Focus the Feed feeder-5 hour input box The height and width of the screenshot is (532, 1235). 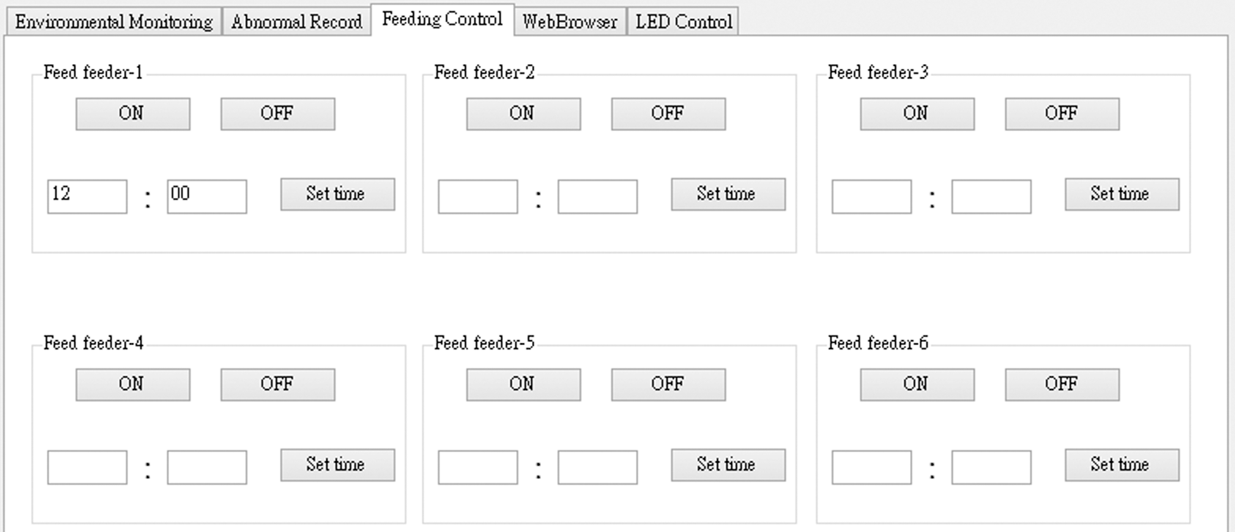(x=478, y=467)
